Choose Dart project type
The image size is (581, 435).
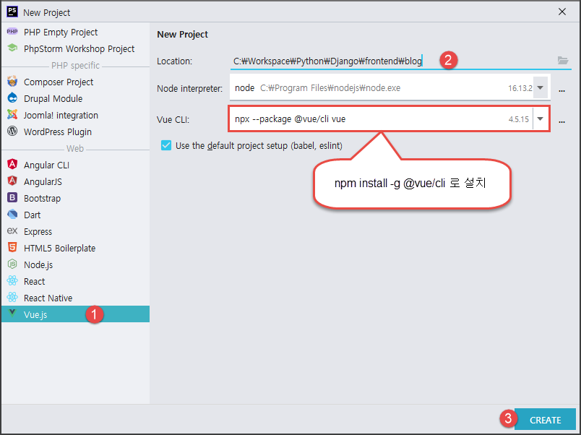pos(75,215)
